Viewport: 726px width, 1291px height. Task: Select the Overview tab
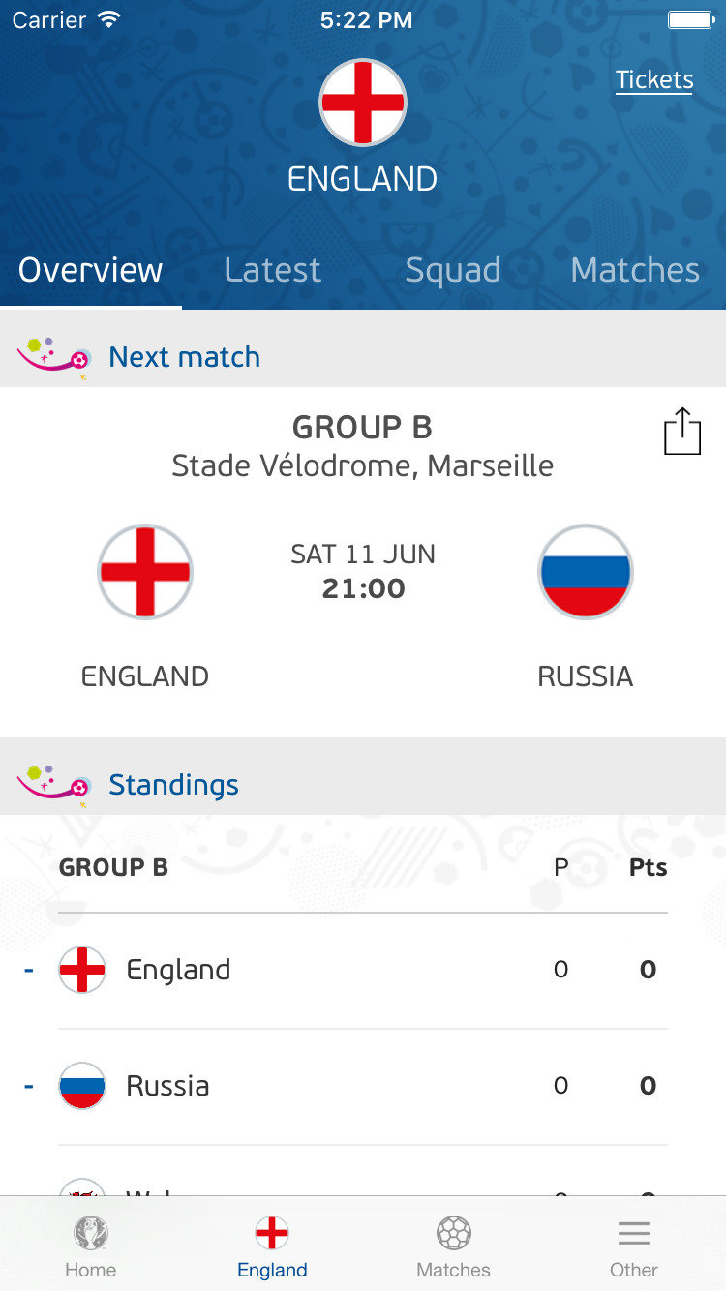click(x=90, y=270)
